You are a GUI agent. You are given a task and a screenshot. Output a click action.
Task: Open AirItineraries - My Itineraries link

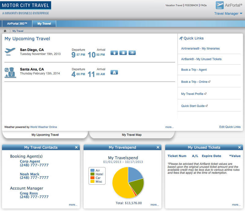(x=200, y=49)
